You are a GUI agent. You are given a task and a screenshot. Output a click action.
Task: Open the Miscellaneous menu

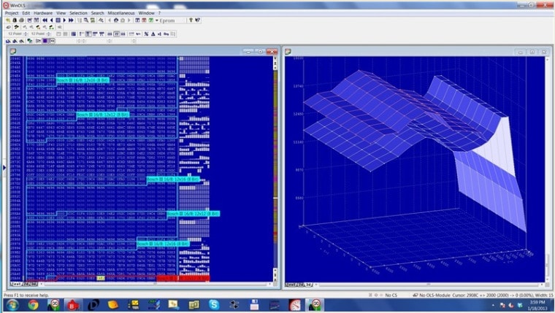pos(121,13)
